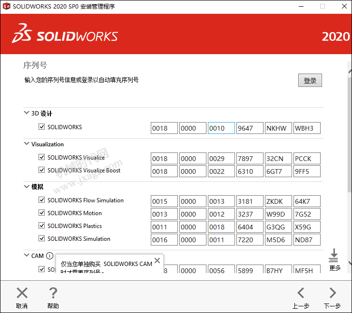The image size is (352, 313).
Task: Click the scrollbar down arrow
Action: point(350,263)
